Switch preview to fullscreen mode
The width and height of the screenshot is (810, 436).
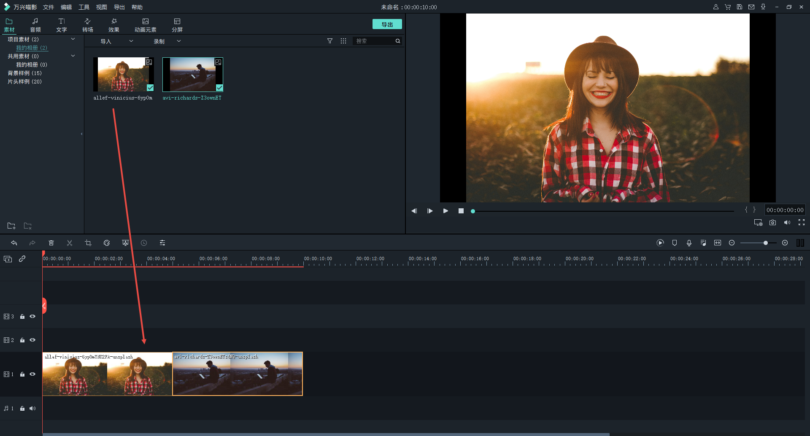click(802, 223)
